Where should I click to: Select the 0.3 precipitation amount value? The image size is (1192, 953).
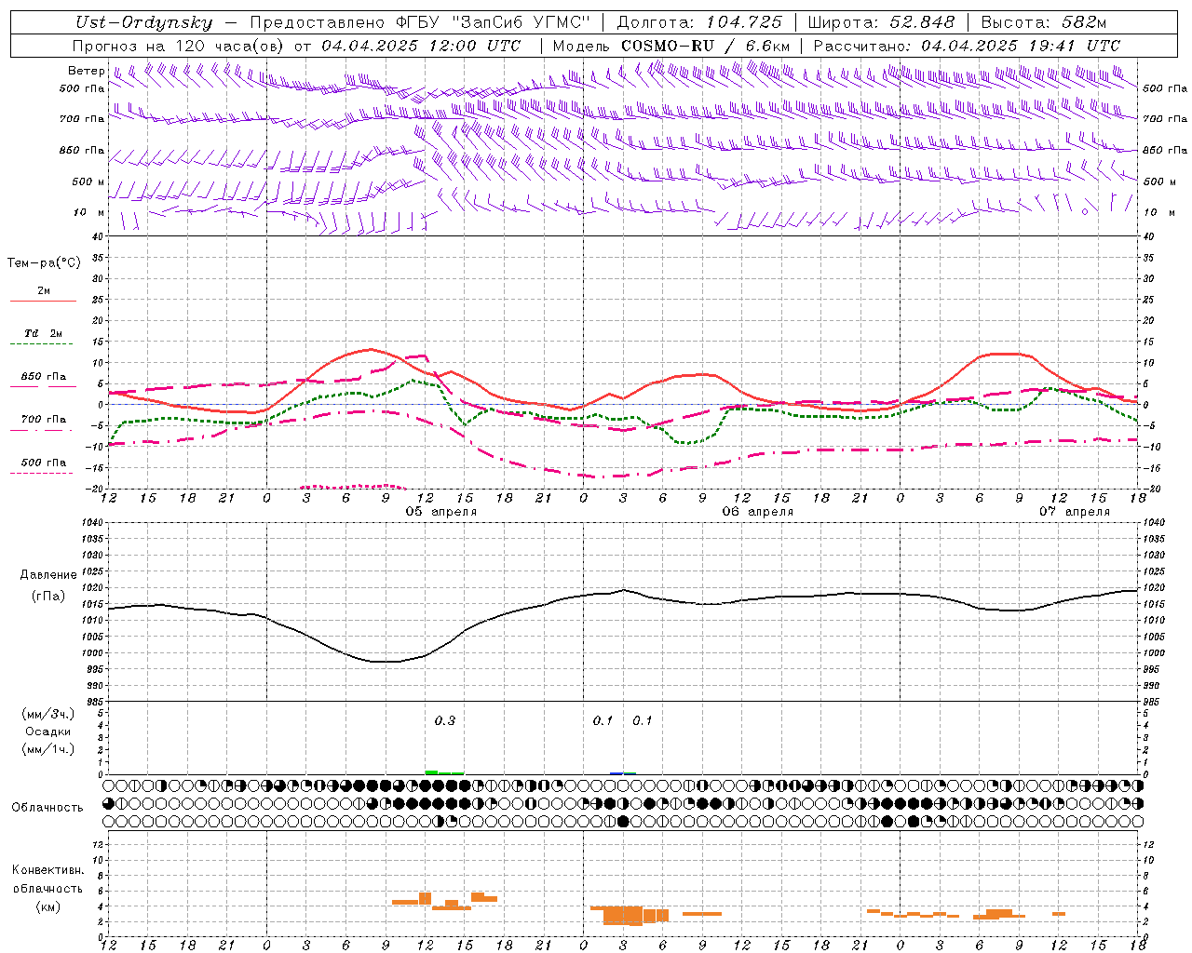point(445,720)
